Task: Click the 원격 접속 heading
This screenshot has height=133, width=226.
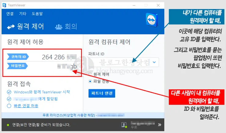Action: tap(19, 84)
